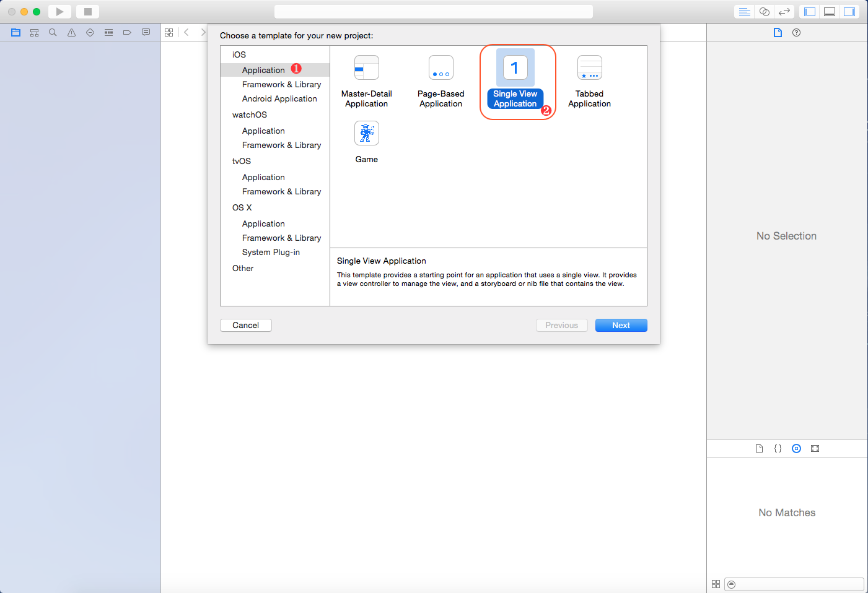Select the Other template category
This screenshot has width=868, height=593.
pos(243,269)
